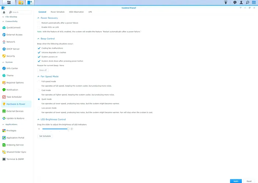
Task: Uncheck system powers on beep
Action: pyautogui.click(x=39, y=57)
